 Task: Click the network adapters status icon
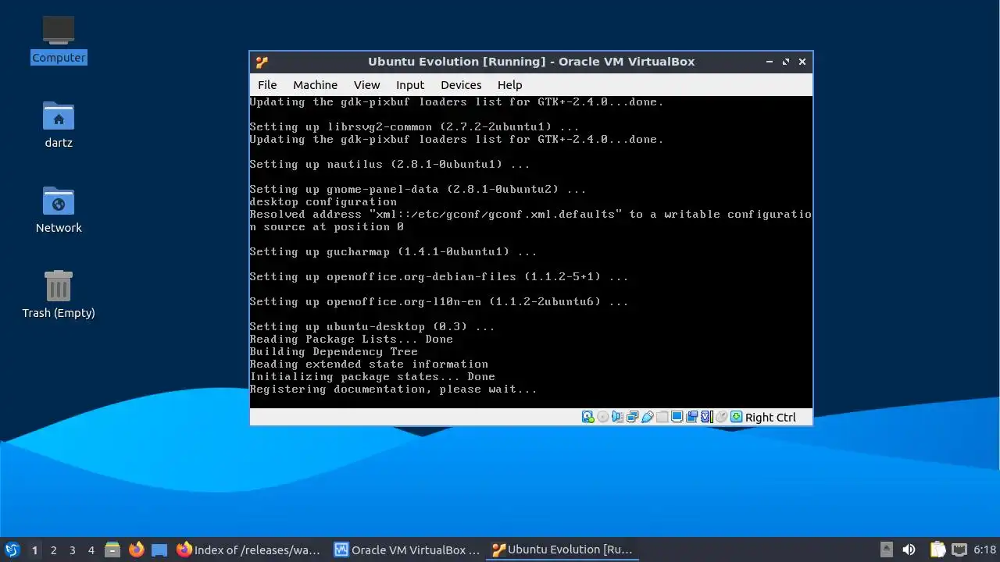tap(632, 417)
